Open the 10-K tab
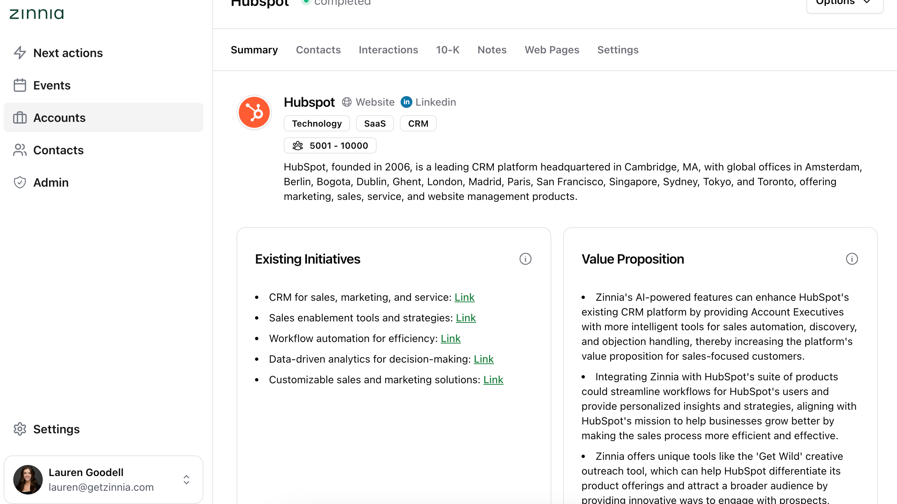 tap(447, 50)
